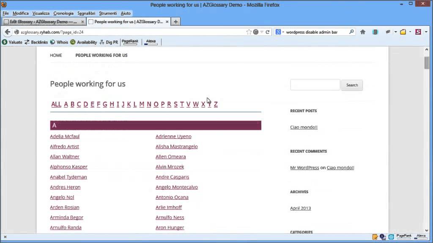
Task: Open the Aiuto menu
Action: tap(125, 13)
